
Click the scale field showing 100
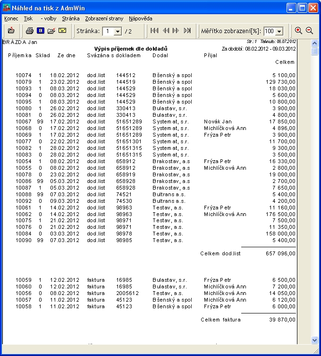click(x=270, y=31)
